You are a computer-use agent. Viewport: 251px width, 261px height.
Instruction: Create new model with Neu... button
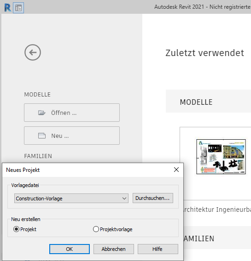72,136
